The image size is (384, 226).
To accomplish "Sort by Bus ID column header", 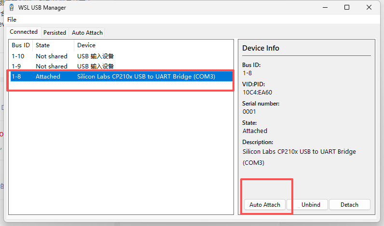I will [21, 45].
